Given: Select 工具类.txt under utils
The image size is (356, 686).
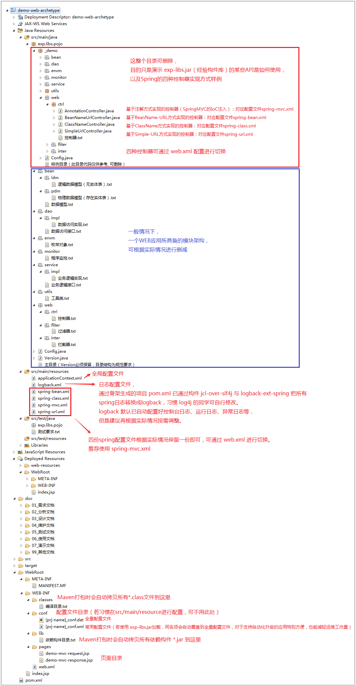Looking at the screenshot, I should click(60, 298).
